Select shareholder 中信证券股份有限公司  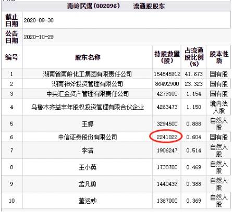click(88, 137)
